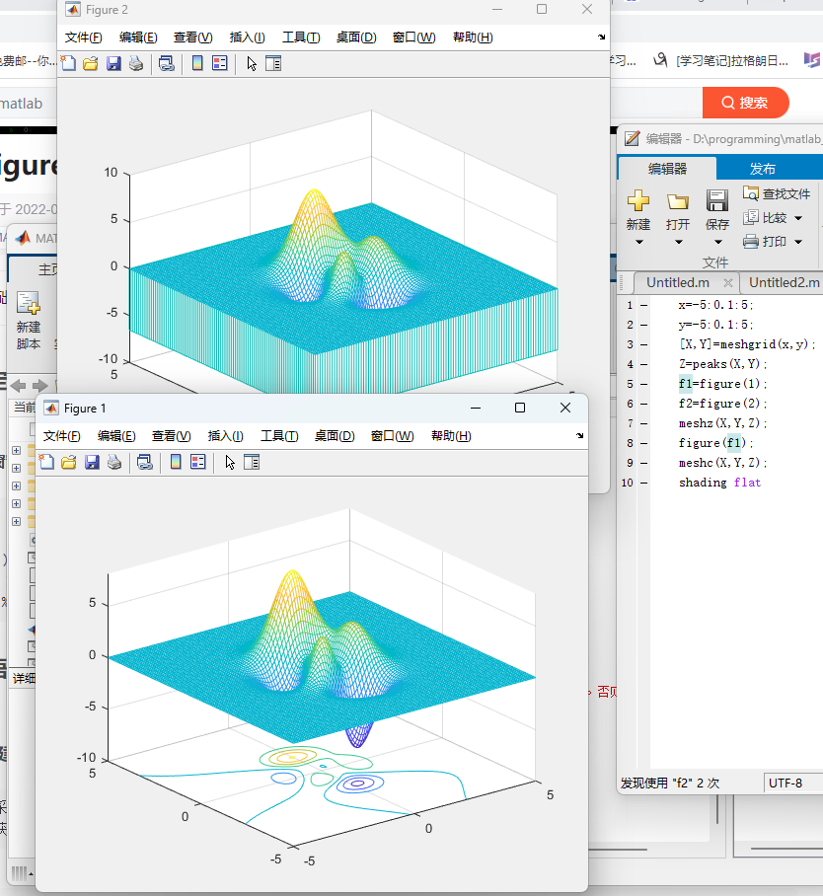Open Property Inspector in Figure 1 toolbar
Image resolution: width=823 pixels, height=896 pixels.
pyautogui.click(x=252, y=462)
